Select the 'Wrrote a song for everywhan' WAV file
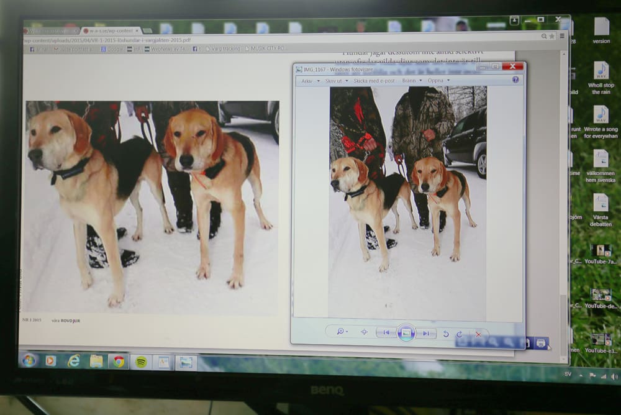621x415 pixels. [601, 122]
